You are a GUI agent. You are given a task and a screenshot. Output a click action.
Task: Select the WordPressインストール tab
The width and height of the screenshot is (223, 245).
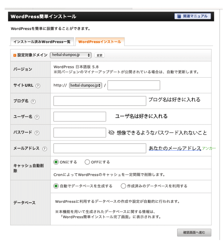pos(100,42)
